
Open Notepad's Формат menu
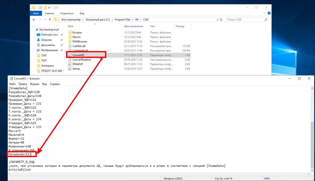[35, 84]
